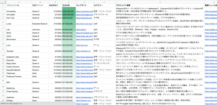217x105 pixels.
Task: Open the tenderly.co link
Action: coord(83,51)
